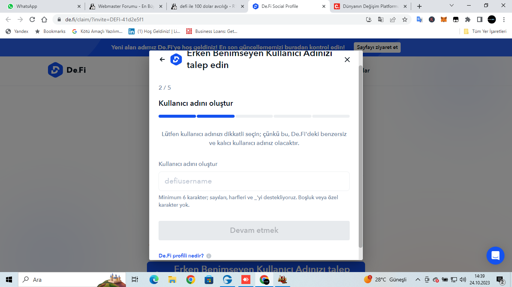Viewport: 512px width, 287px height.
Task: Share this page from the address bar
Action: click(x=392, y=19)
